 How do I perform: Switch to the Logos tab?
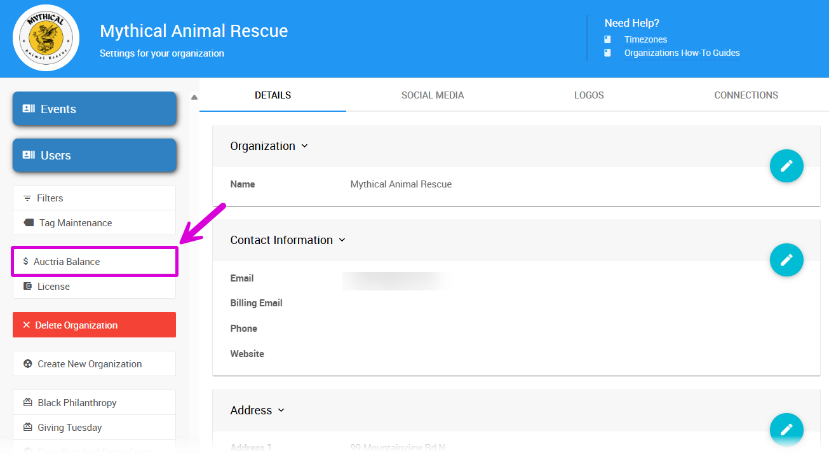pos(589,95)
